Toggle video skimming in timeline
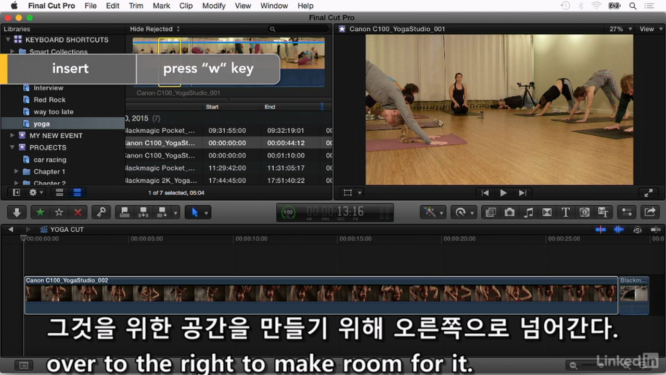The height and width of the screenshot is (375, 666). [600, 229]
